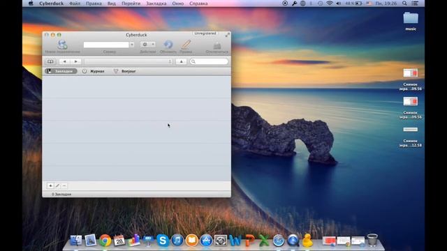The width and height of the screenshot is (447, 251).
Task: Open the Закладка menu
Action: tap(156, 3)
